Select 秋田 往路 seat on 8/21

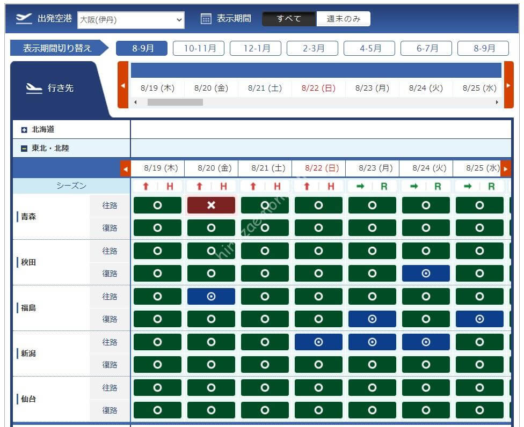coord(265,251)
